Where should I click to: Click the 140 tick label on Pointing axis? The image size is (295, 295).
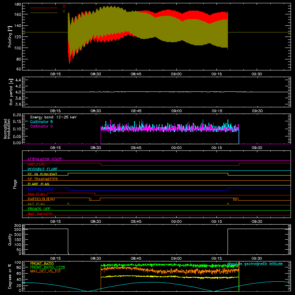[x=18, y=25]
